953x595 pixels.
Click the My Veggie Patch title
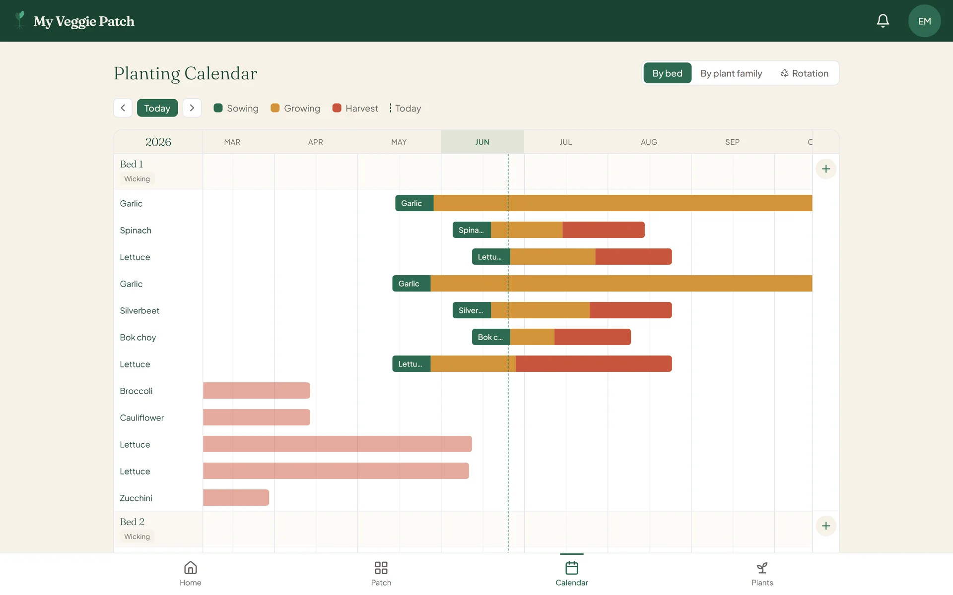(84, 21)
